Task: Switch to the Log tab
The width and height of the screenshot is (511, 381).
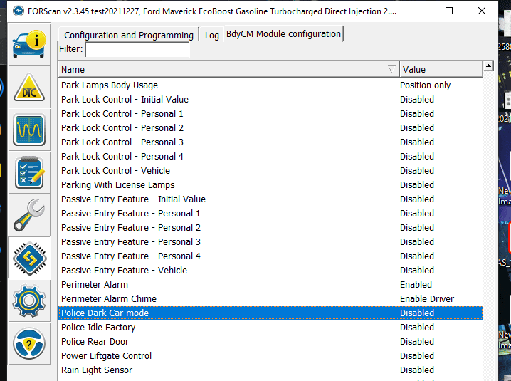Action: coord(212,35)
